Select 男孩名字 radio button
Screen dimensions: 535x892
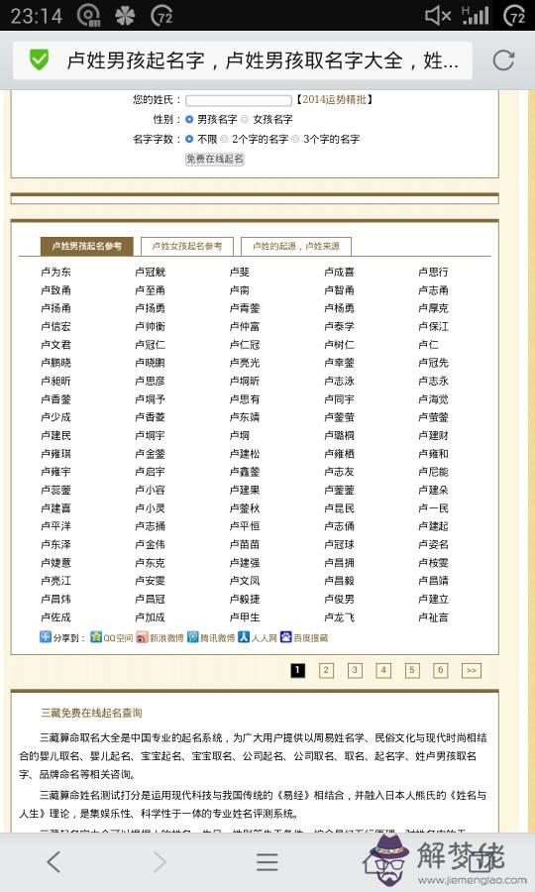pyautogui.click(x=189, y=120)
